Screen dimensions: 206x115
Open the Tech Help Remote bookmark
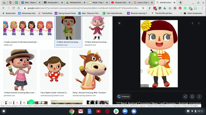point(113,13)
